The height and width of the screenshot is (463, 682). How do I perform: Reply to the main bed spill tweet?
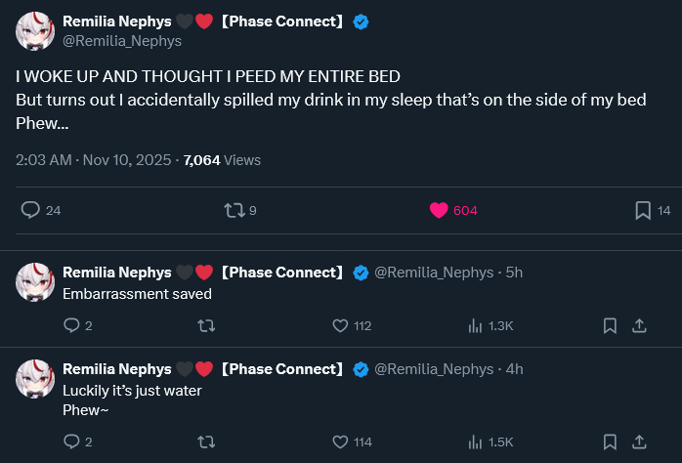point(30,210)
